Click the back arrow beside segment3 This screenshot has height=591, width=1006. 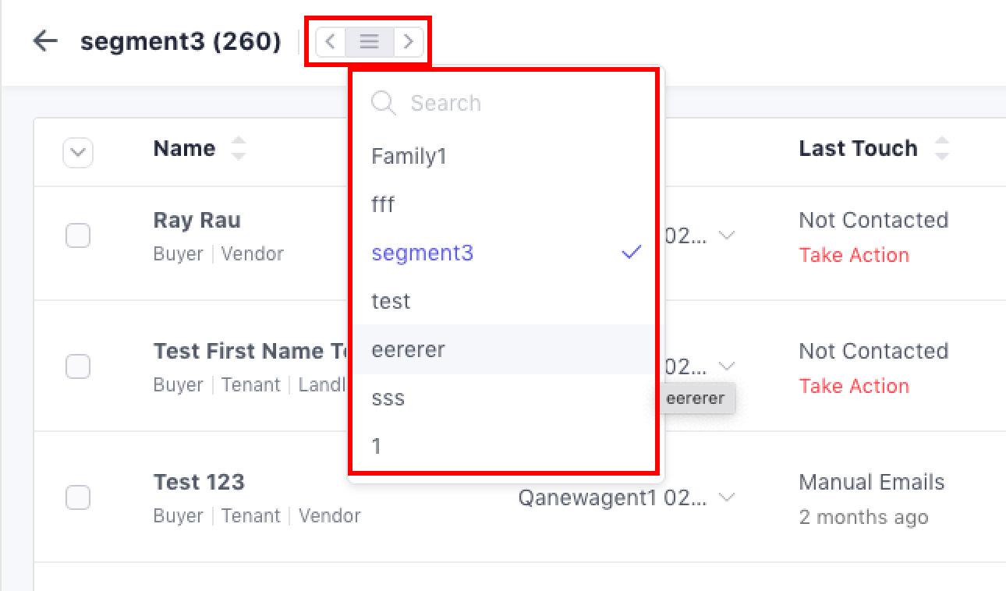(46, 41)
